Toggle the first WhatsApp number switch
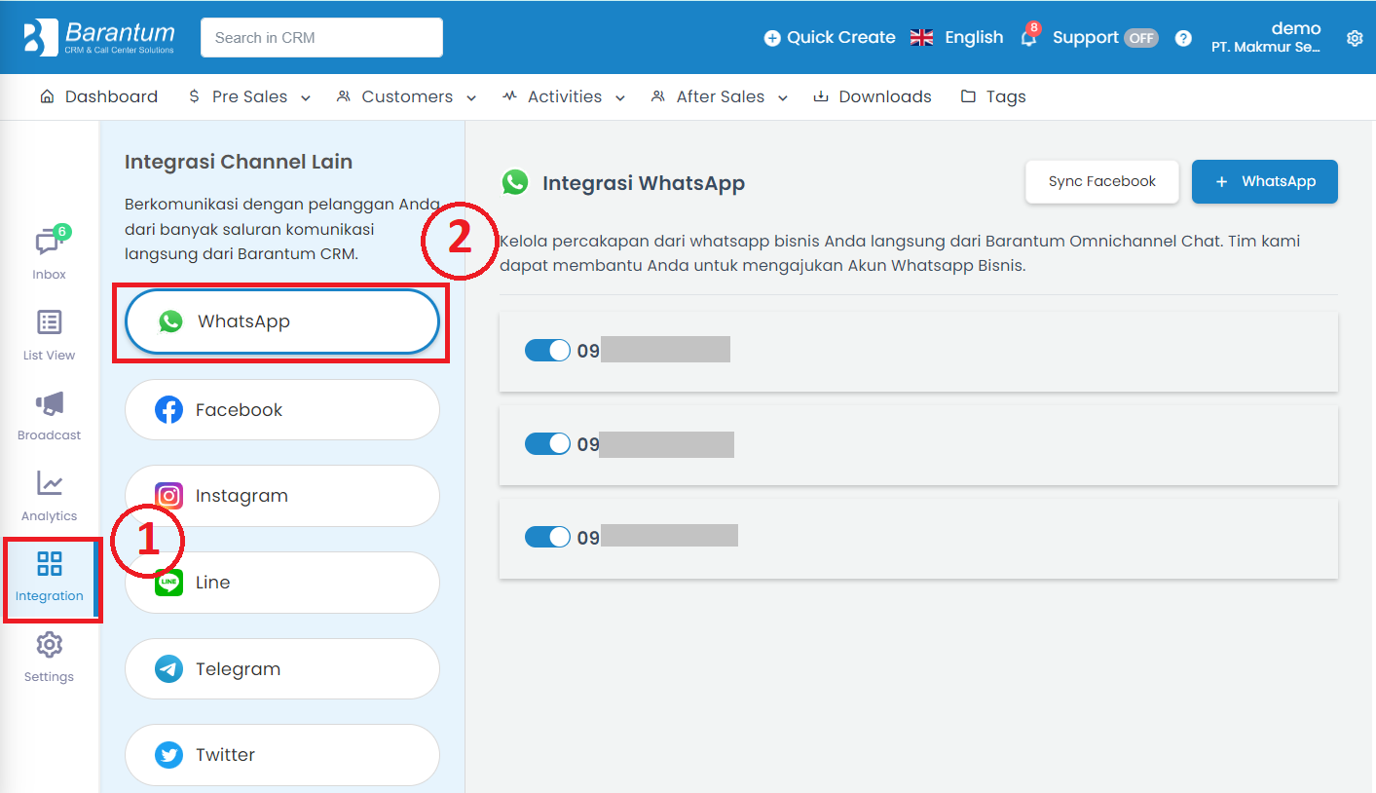 coord(547,351)
